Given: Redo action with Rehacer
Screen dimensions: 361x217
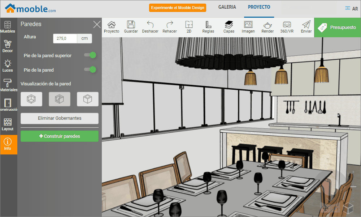Looking at the screenshot, I should tap(170, 27).
